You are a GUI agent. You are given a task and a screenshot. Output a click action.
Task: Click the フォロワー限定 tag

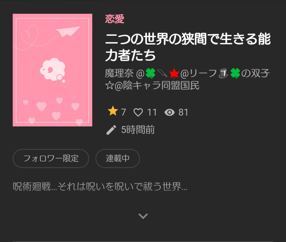point(51,159)
